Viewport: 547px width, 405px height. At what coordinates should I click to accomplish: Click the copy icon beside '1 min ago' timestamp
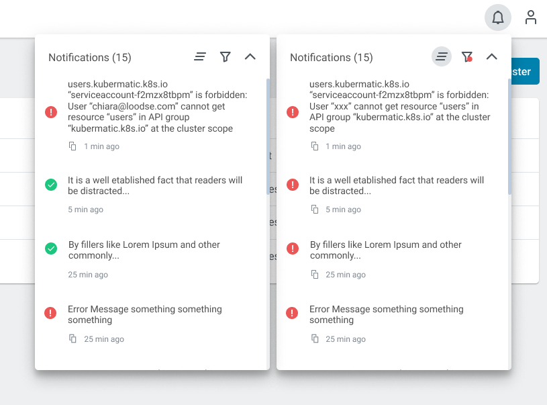click(x=72, y=146)
